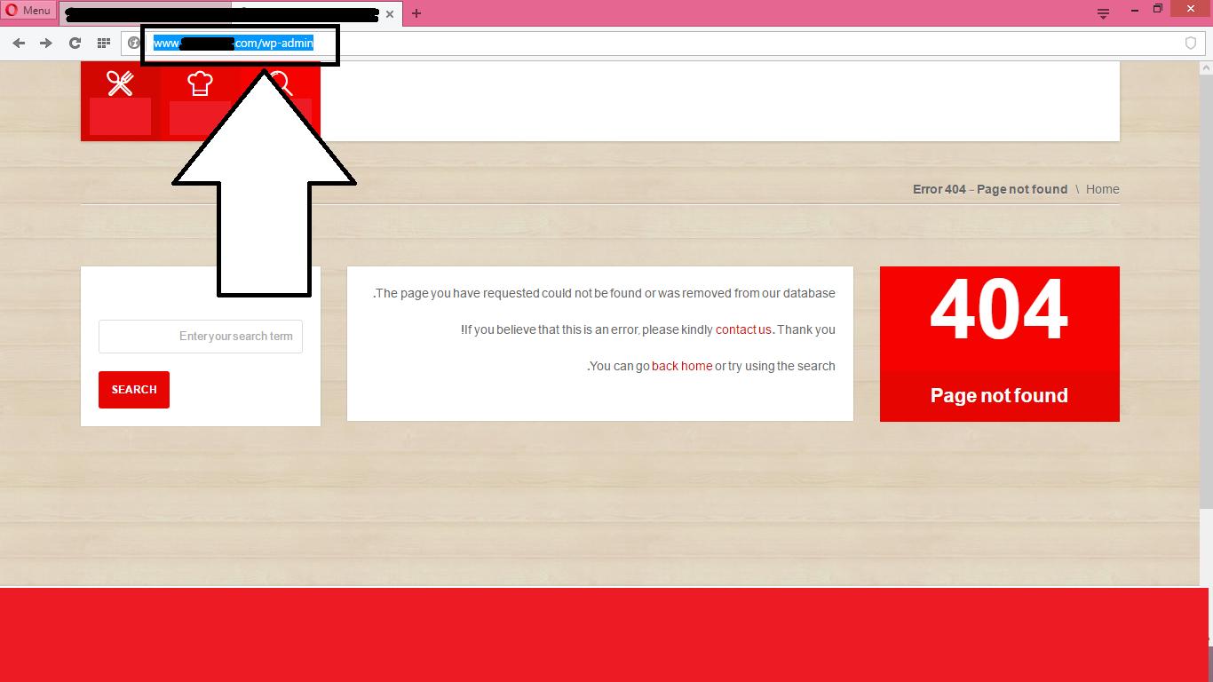The height and width of the screenshot is (682, 1213).
Task: Click the contact us link
Action: point(743,329)
